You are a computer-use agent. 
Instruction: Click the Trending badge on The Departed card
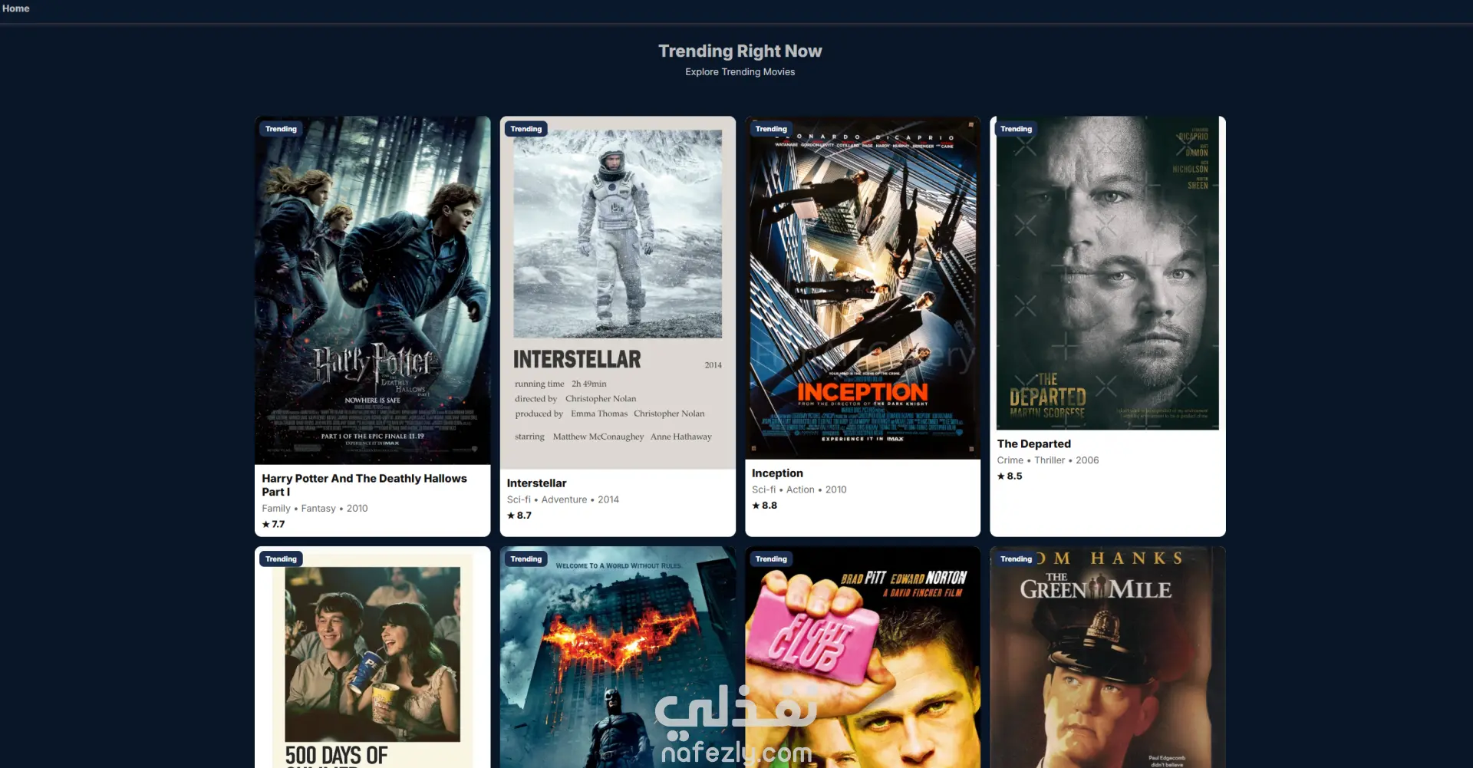click(x=1016, y=129)
